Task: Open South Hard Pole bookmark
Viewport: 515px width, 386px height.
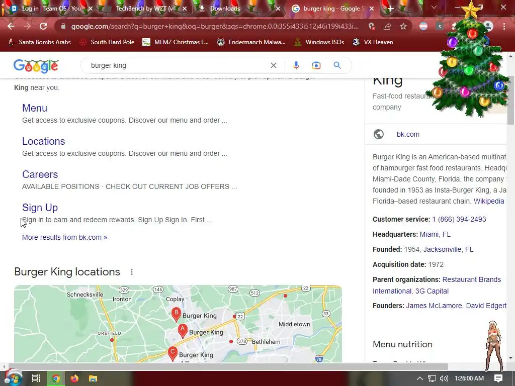Action: click(108, 42)
